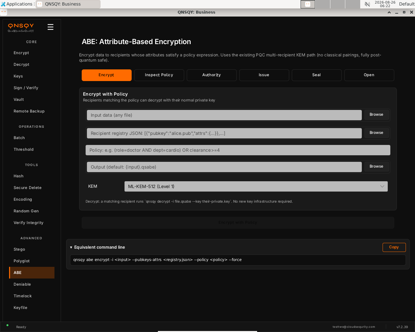Switch to the Issue tab
Viewport: 415px width, 332px height.
click(x=264, y=75)
